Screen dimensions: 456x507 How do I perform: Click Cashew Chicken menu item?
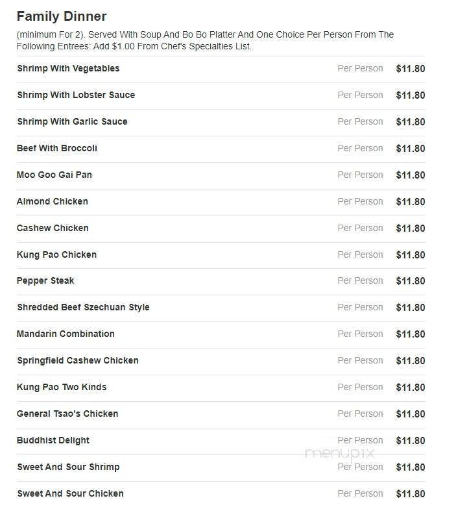point(53,228)
